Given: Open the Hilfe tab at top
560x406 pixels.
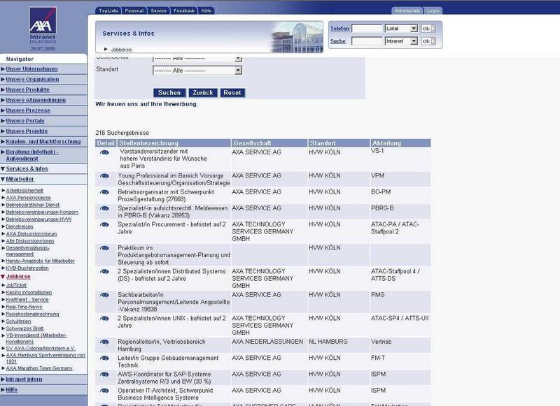Looking at the screenshot, I should tap(206, 10).
